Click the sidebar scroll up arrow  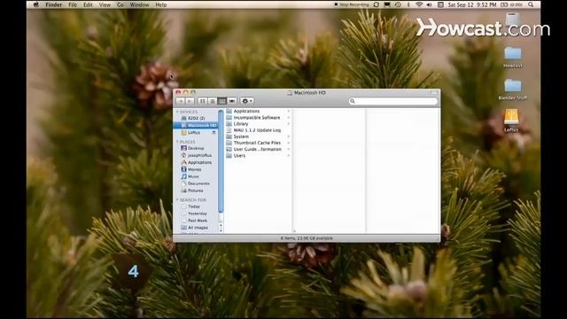click(221, 226)
